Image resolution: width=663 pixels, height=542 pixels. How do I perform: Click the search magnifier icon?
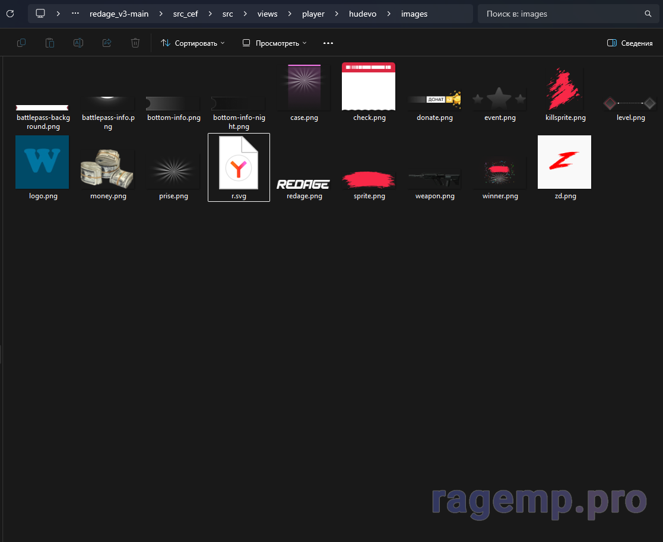pos(648,14)
